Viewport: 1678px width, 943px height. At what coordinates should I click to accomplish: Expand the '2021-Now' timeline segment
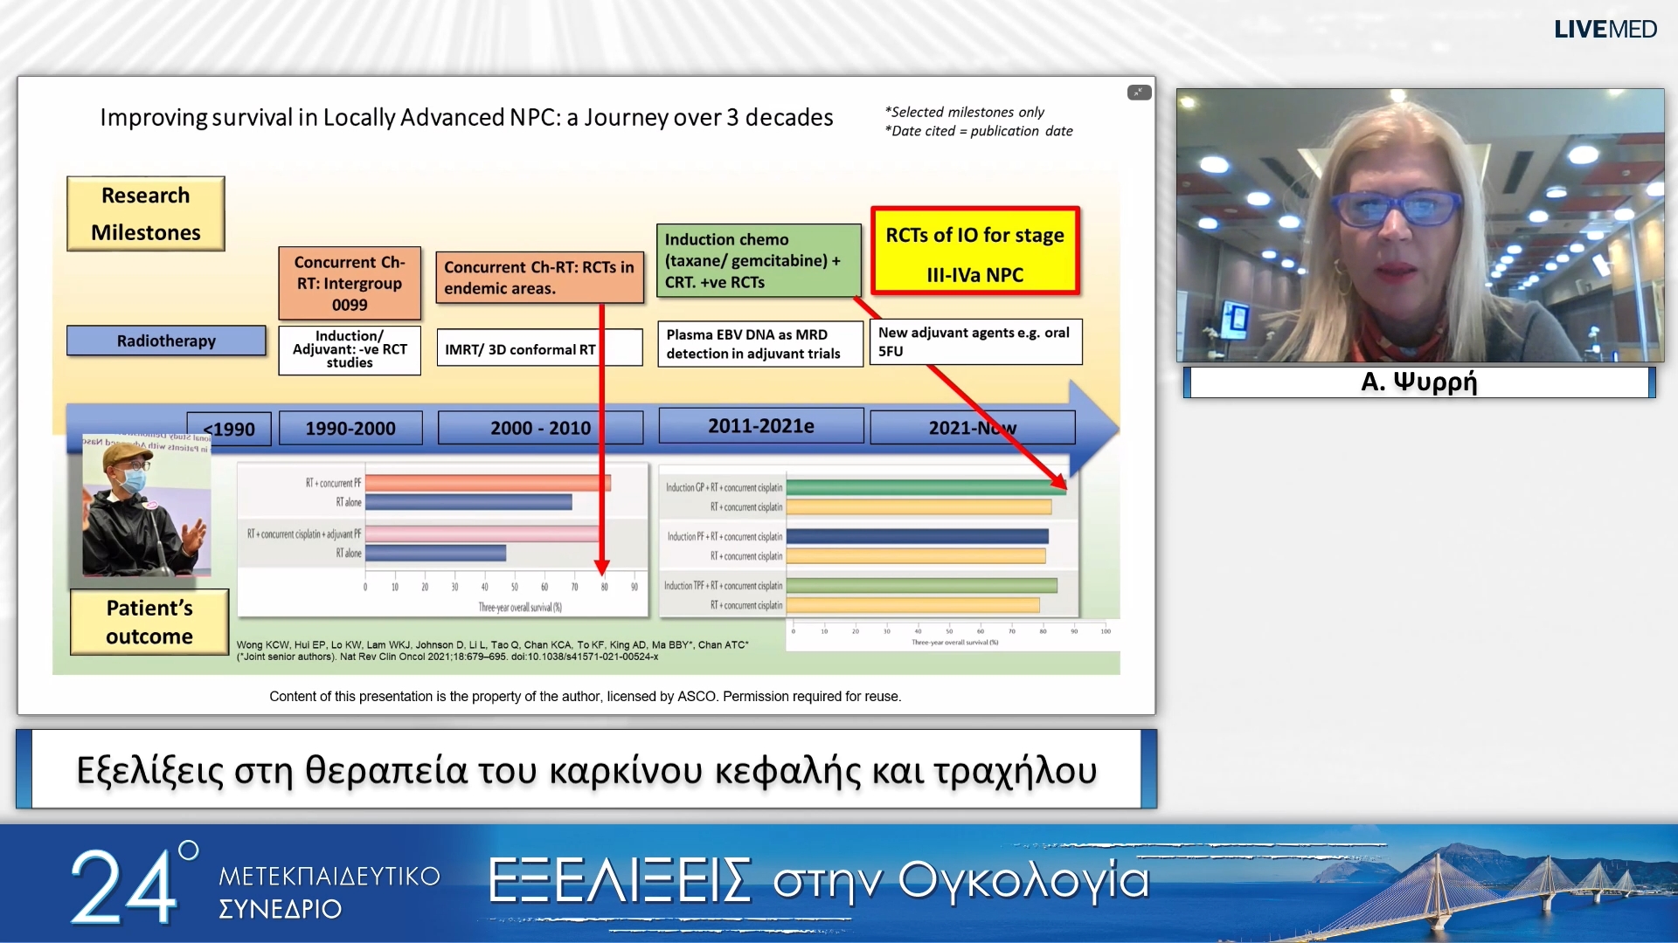coord(971,427)
